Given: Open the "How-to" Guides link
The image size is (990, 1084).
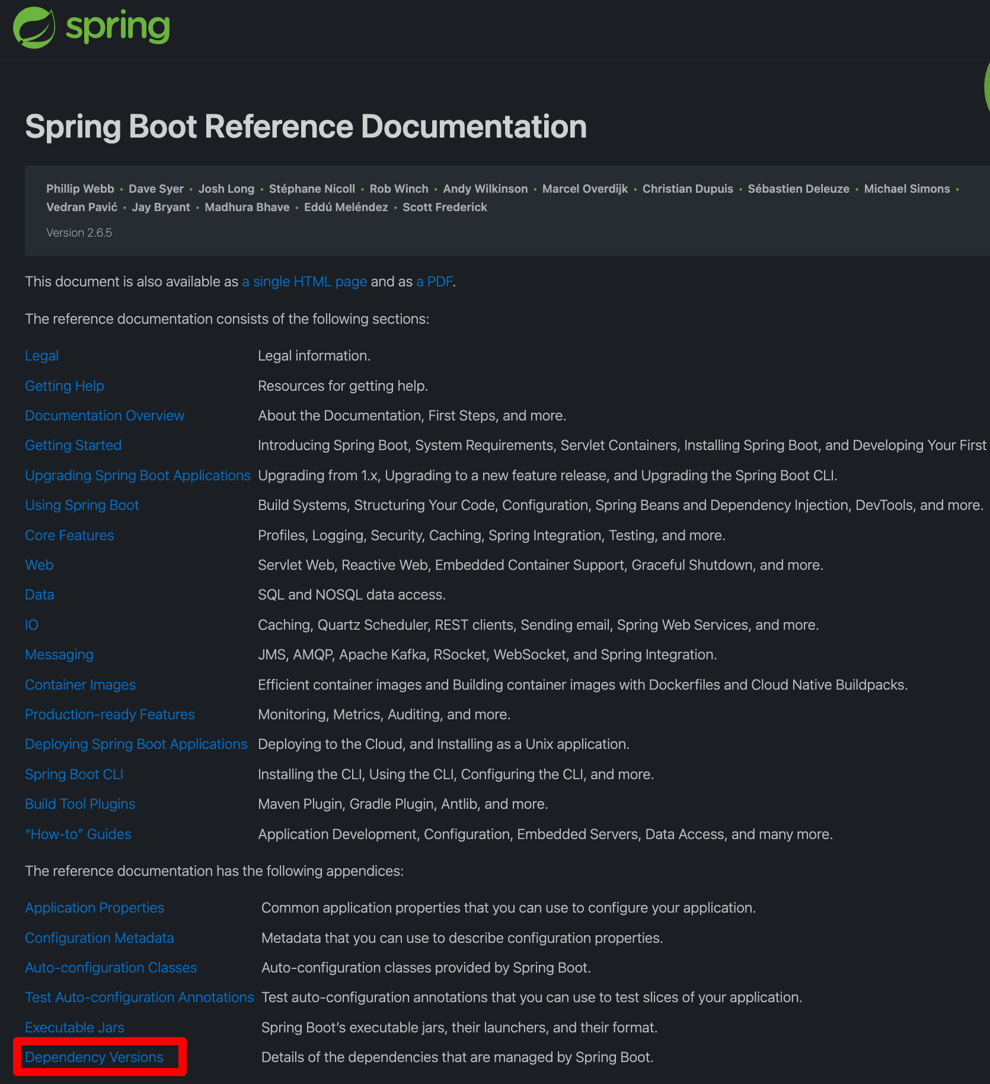Looking at the screenshot, I should point(78,834).
